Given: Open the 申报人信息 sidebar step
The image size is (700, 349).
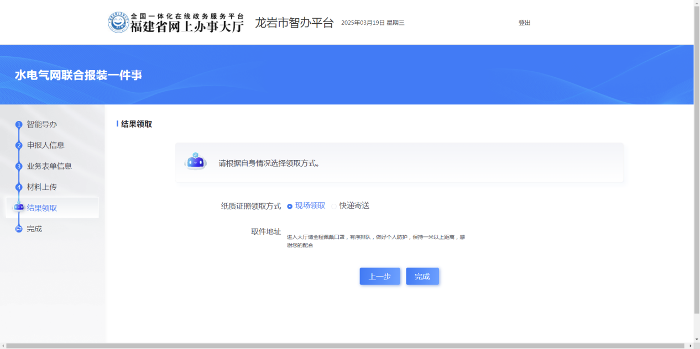Looking at the screenshot, I should tap(46, 145).
